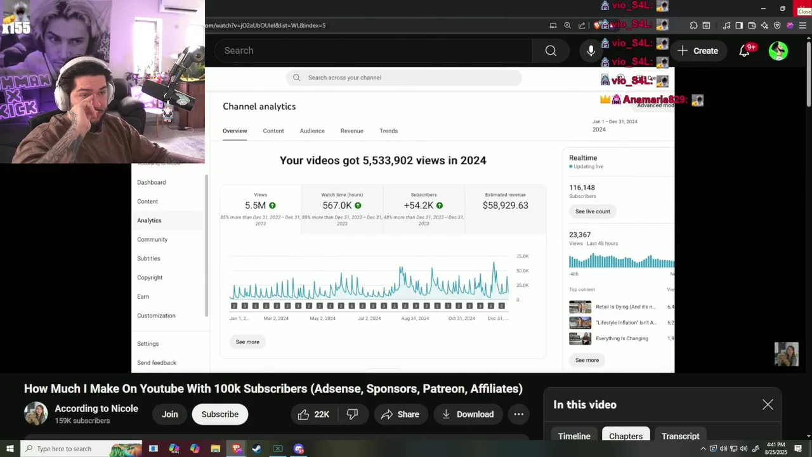Select the Views metric card
Image resolution: width=812 pixels, height=457 pixels.
tap(260, 209)
